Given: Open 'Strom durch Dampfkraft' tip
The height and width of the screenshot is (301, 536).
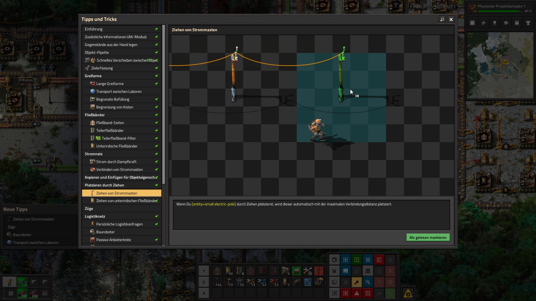Looking at the screenshot, I should point(122,162).
